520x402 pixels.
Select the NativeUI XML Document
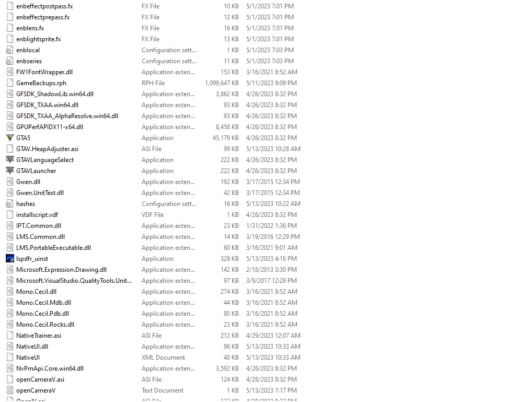coord(28,358)
